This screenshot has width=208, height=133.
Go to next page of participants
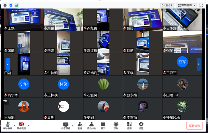[199, 64]
